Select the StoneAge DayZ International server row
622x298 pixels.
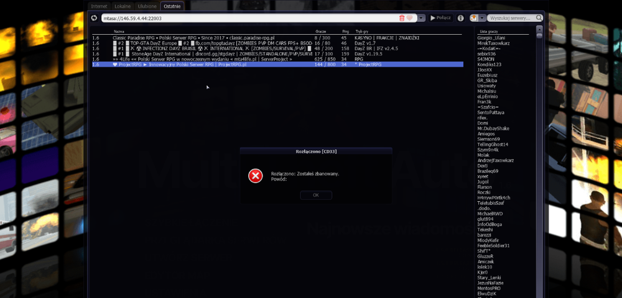click(x=277, y=54)
